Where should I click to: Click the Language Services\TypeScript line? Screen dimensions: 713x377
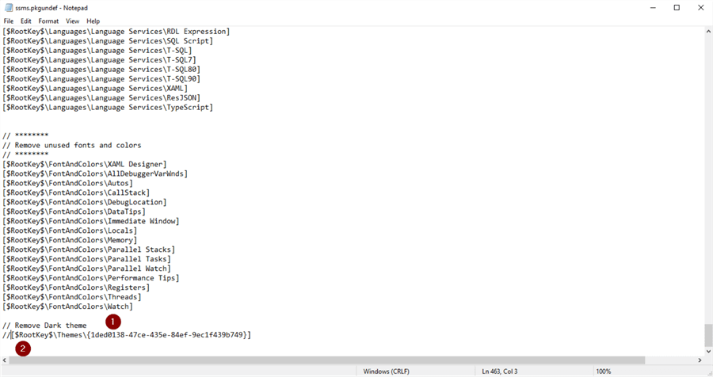coord(108,108)
